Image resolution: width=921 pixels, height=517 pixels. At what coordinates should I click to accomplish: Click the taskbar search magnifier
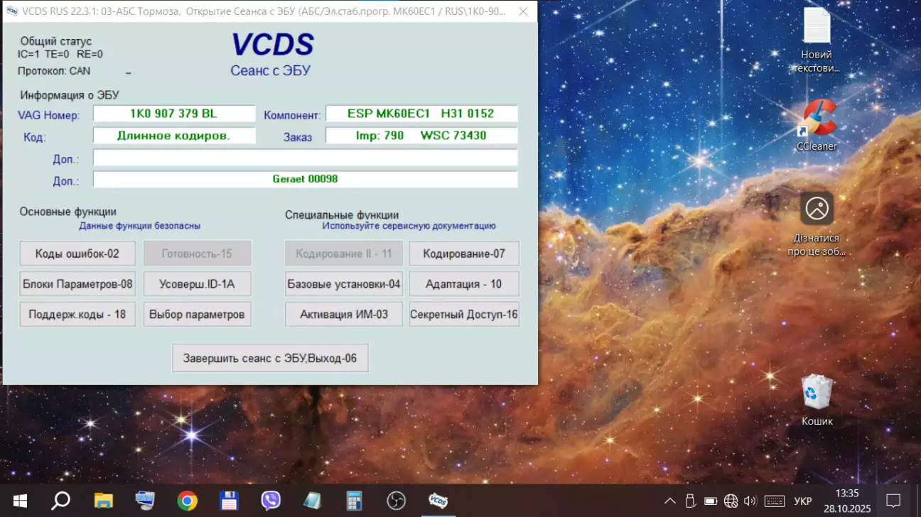click(x=61, y=501)
